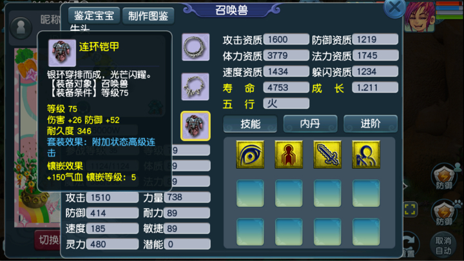Click the 潜能 value field
This screenshot has height=261, width=464.
[x=187, y=244]
